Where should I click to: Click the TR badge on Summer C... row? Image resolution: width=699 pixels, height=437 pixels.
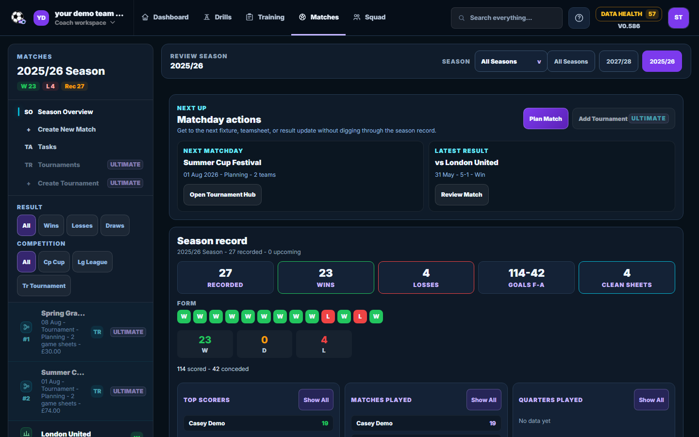(98, 391)
